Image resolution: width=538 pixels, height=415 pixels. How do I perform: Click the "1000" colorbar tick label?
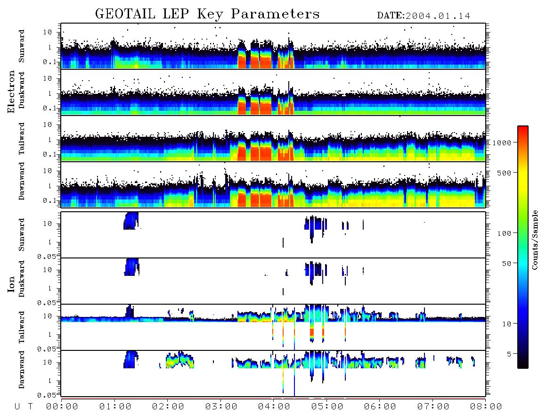click(502, 142)
